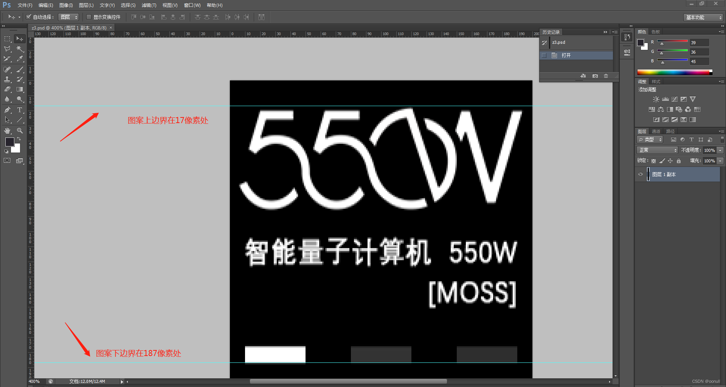Image resolution: width=726 pixels, height=387 pixels.
Task: Select the Blur tool
Action: click(7, 99)
